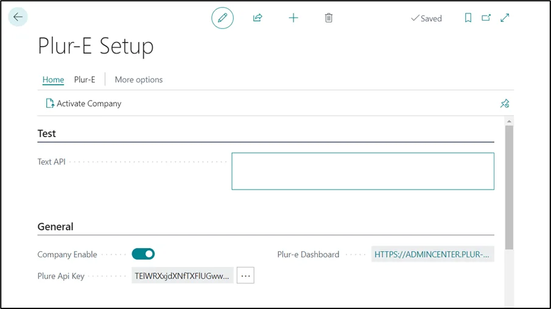Create new record with plus icon

(x=293, y=18)
